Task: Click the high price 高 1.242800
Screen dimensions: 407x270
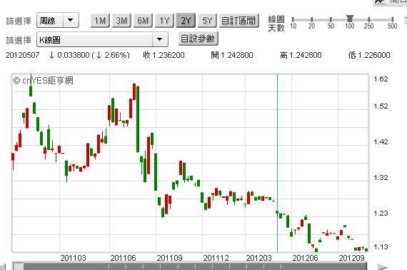Action: tap(301, 55)
